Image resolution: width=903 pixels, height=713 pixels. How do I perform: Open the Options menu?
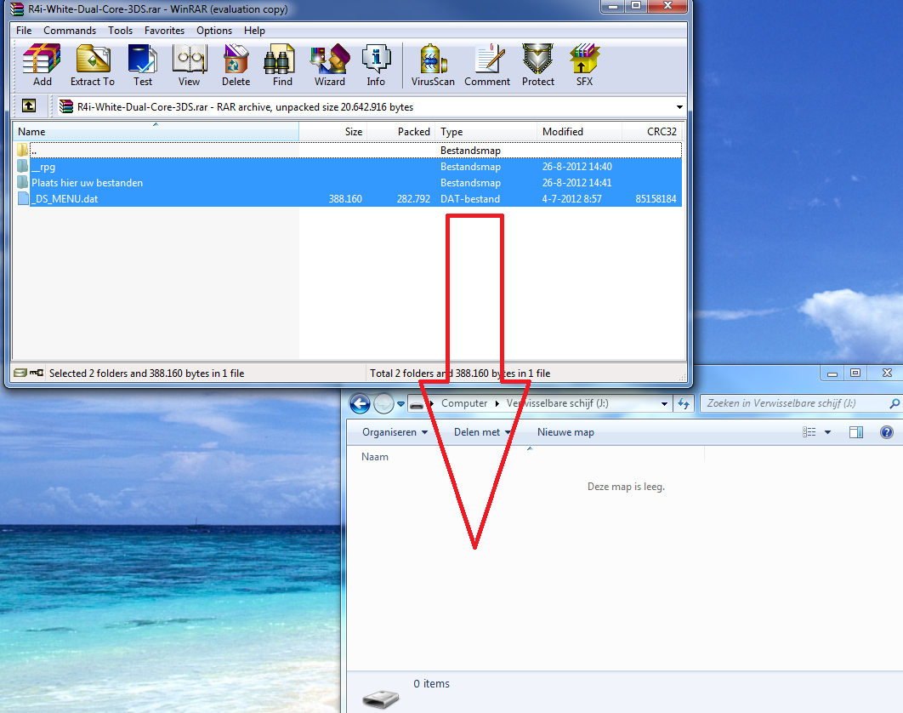214,31
